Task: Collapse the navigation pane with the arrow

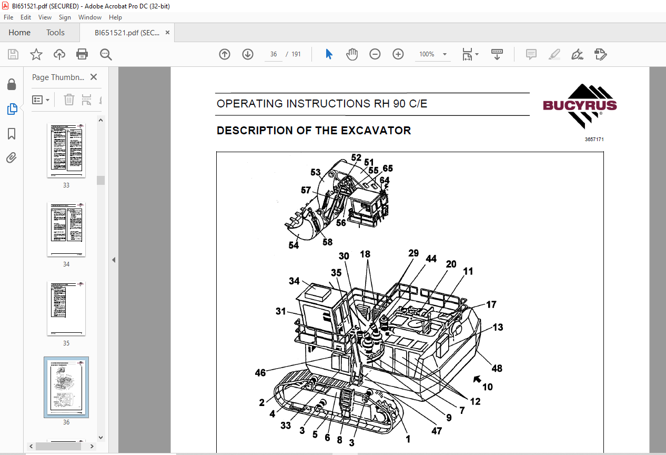Action: 113,260
